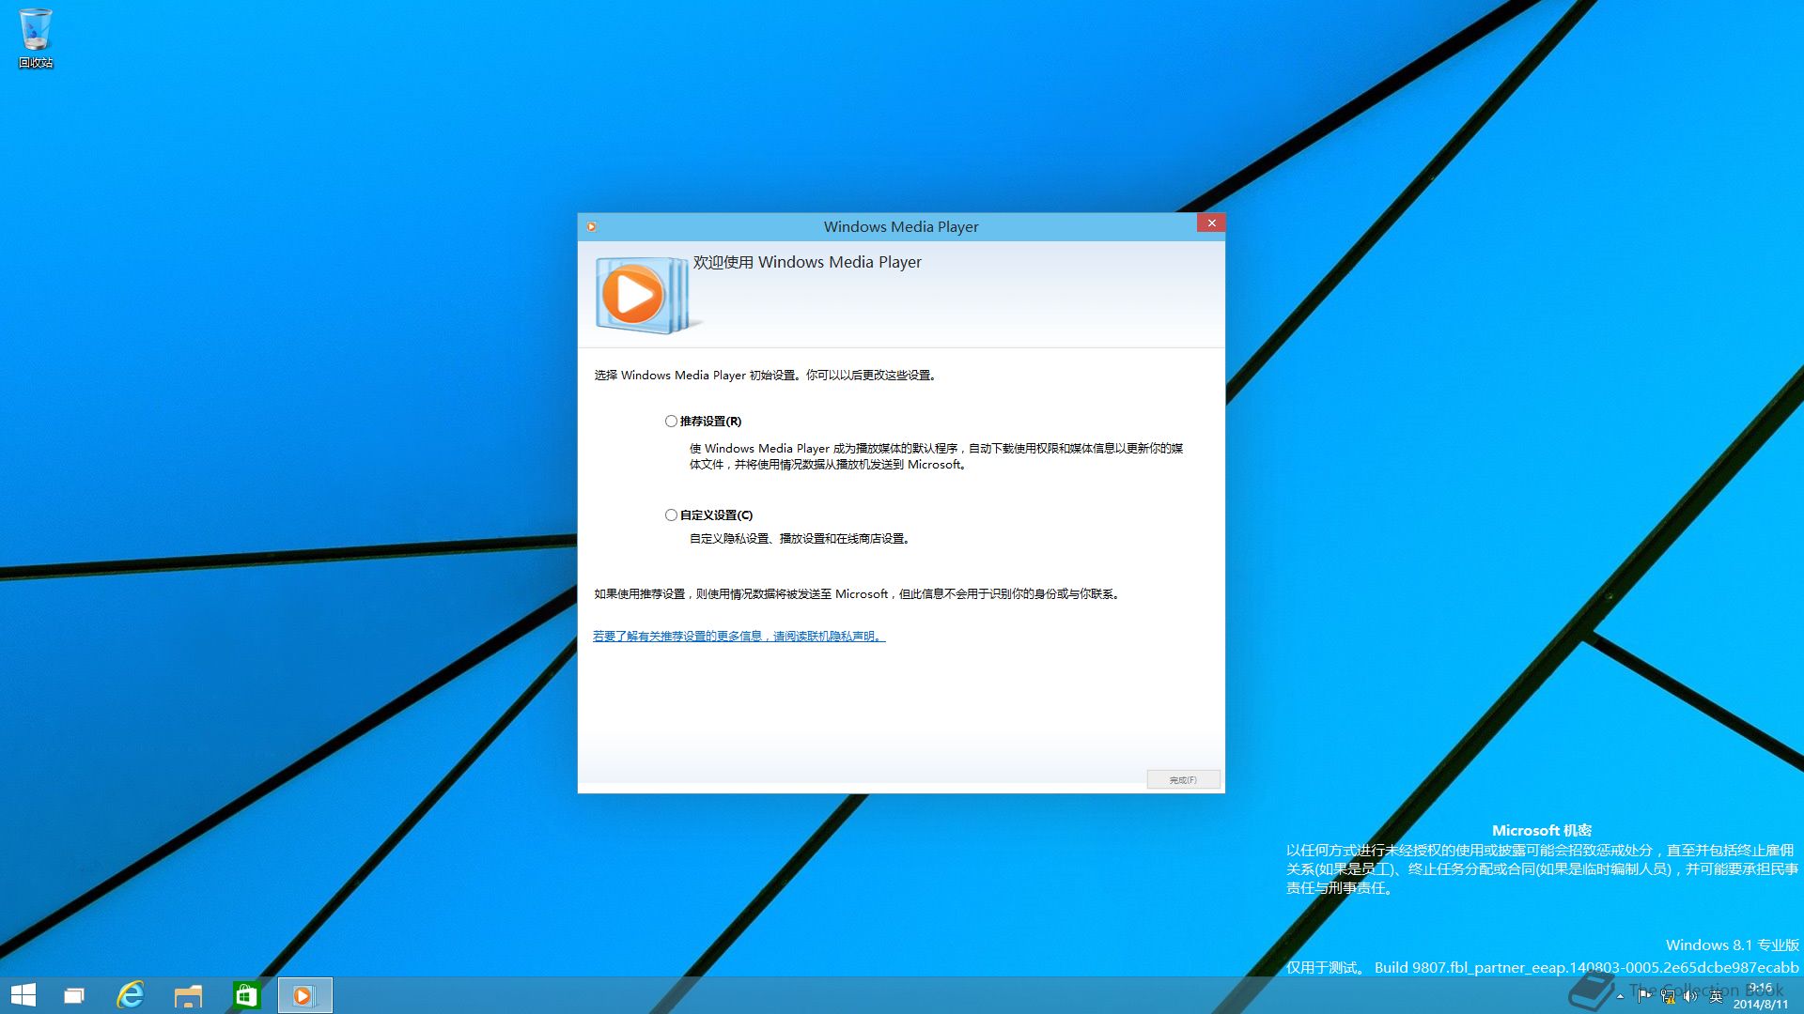Open the volume speaker tray icon

pos(1691,996)
